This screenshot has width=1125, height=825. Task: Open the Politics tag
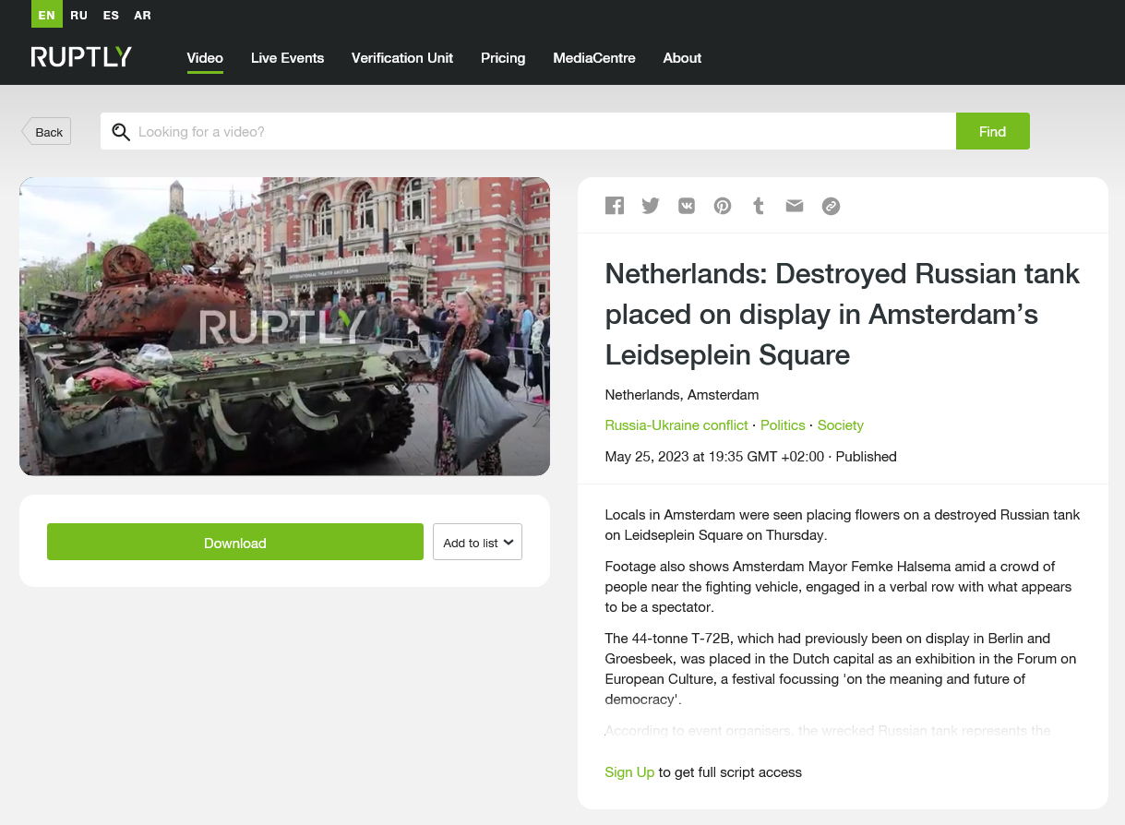click(783, 425)
